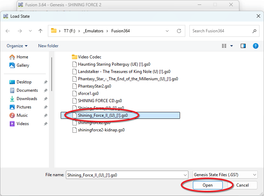Select Shining_Force_II_(U)_[!].gs0 file
The image size is (264, 196).
pos(120,115)
